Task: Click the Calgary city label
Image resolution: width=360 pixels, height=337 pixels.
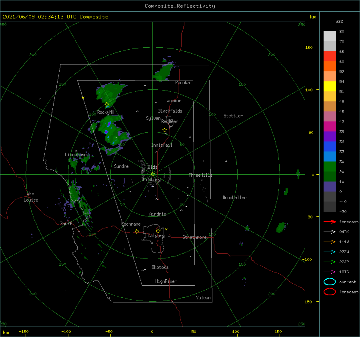Action: [156, 236]
